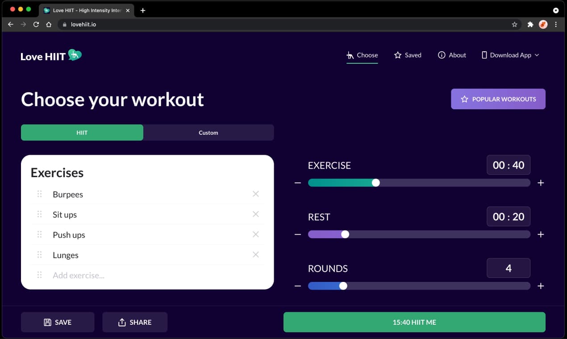This screenshot has width=567, height=339.
Task: Remove the Sit ups exercise
Action: 256,214
